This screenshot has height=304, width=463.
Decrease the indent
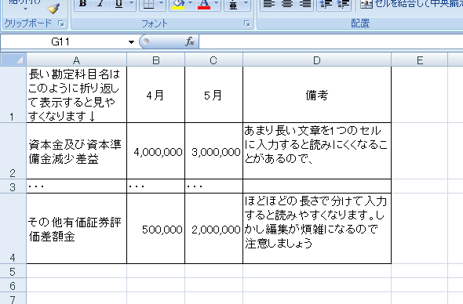coord(326,4)
